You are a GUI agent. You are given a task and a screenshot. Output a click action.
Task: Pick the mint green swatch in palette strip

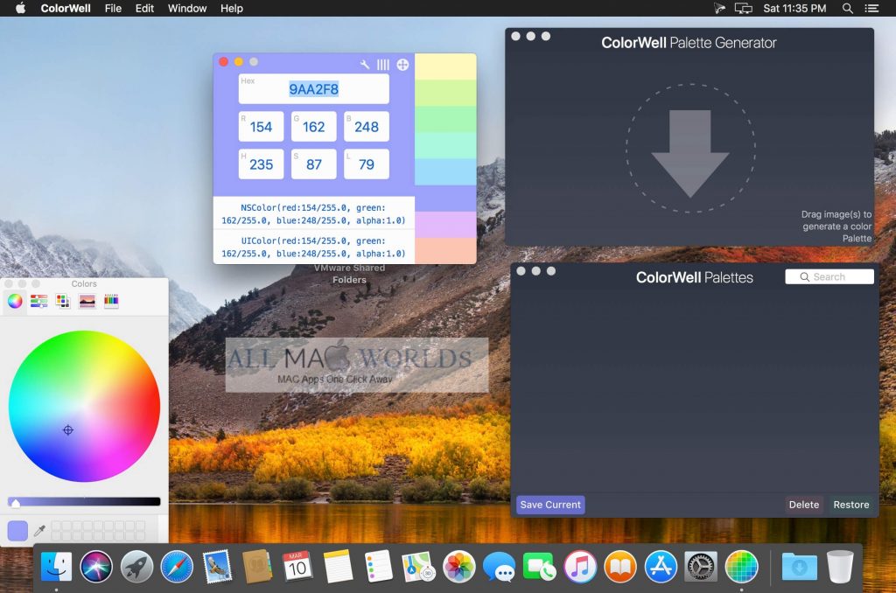pyautogui.click(x=445, y=120)
